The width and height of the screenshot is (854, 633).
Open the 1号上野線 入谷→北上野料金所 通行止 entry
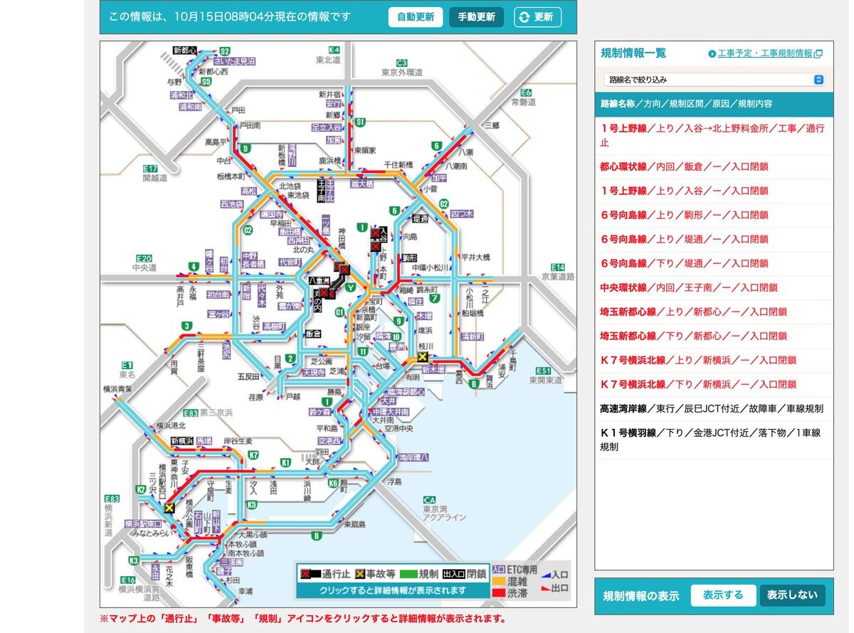(x=714, y=135)
